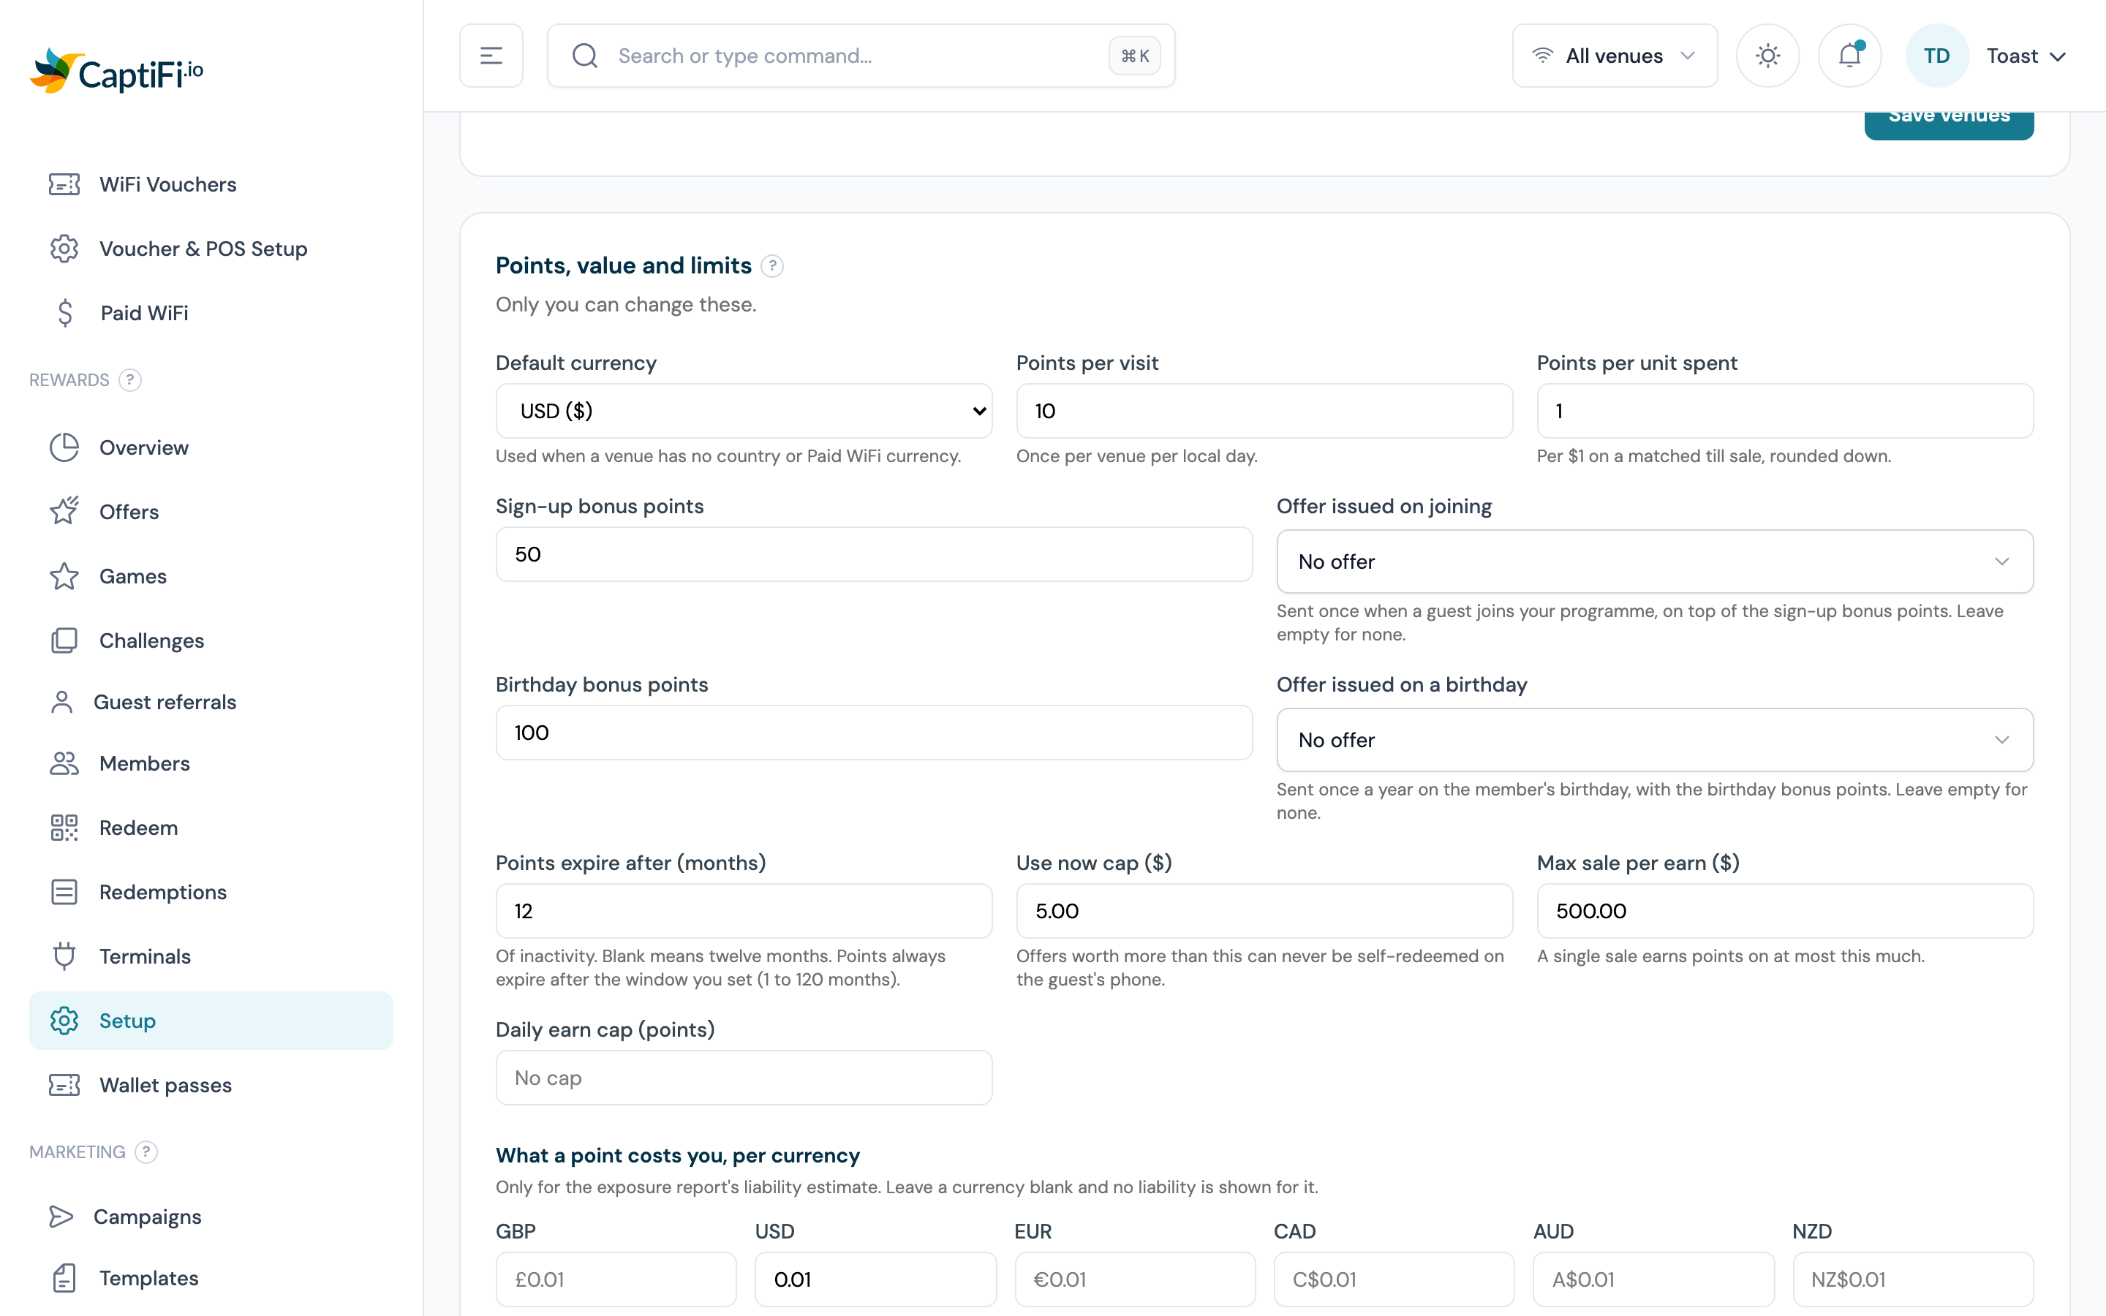Open Guest referrals
The image size is (2106, 1316).
(211, 703)
